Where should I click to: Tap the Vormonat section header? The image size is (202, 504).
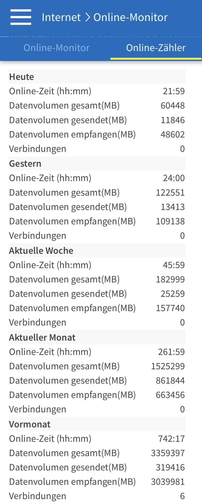[30, 424]
